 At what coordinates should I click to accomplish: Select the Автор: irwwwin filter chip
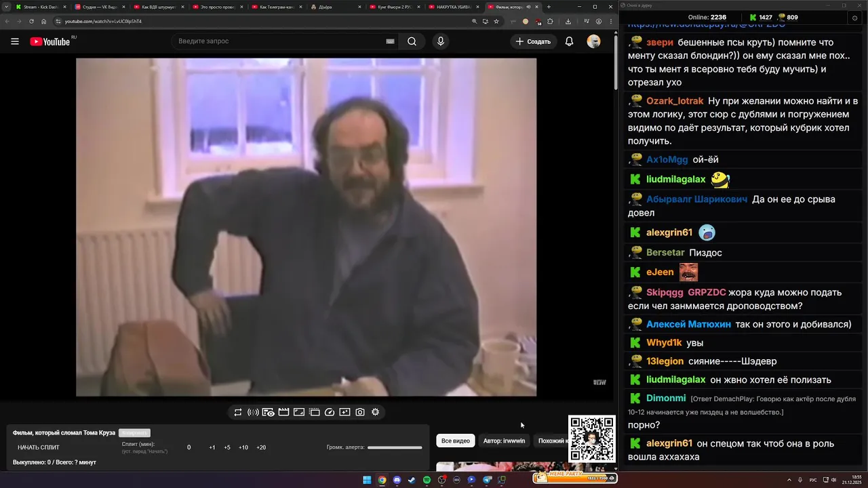[505, 441]
